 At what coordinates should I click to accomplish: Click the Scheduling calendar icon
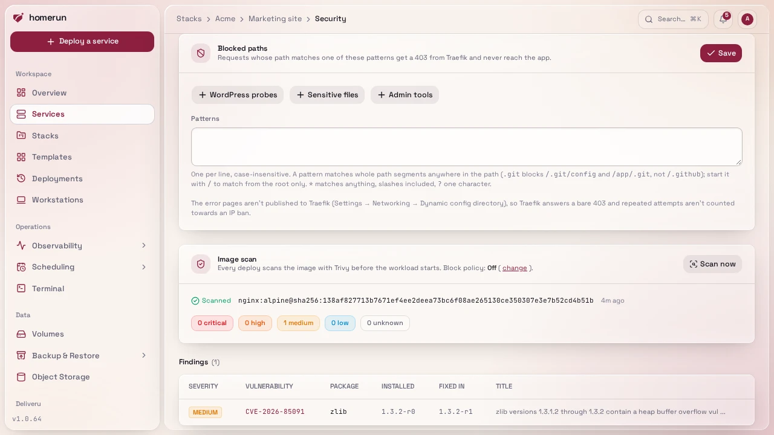[x=21, y=267]
